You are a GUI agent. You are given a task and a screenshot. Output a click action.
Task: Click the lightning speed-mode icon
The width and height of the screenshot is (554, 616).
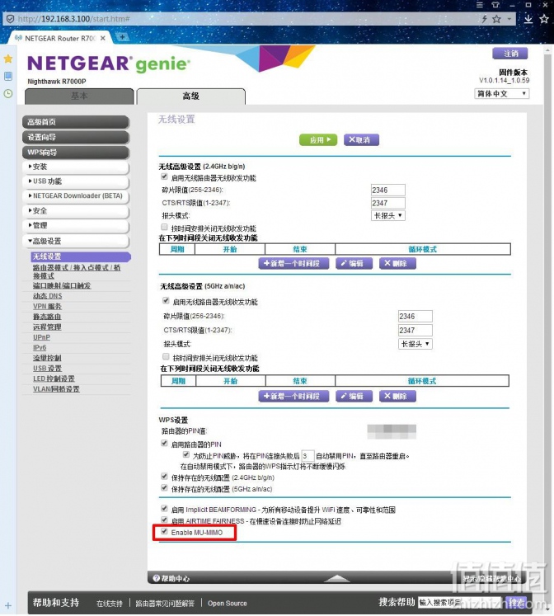(485, 19)
